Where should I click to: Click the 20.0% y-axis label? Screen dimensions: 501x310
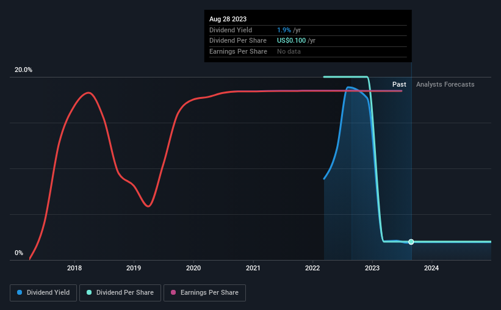coord(23,70)
